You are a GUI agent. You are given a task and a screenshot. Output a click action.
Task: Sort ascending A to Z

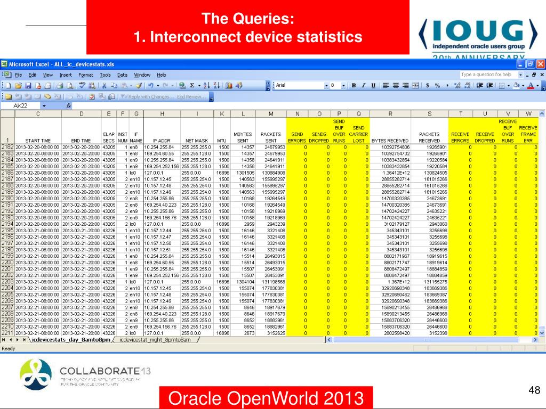[206, 86]
